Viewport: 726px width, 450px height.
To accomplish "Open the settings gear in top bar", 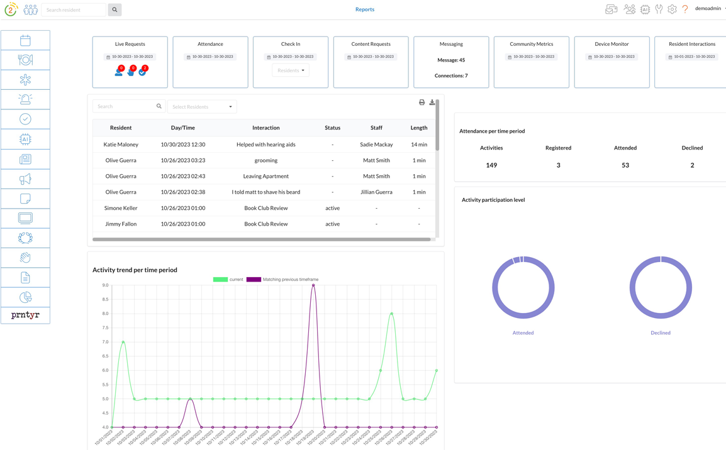I will click(x=673, y=9).
